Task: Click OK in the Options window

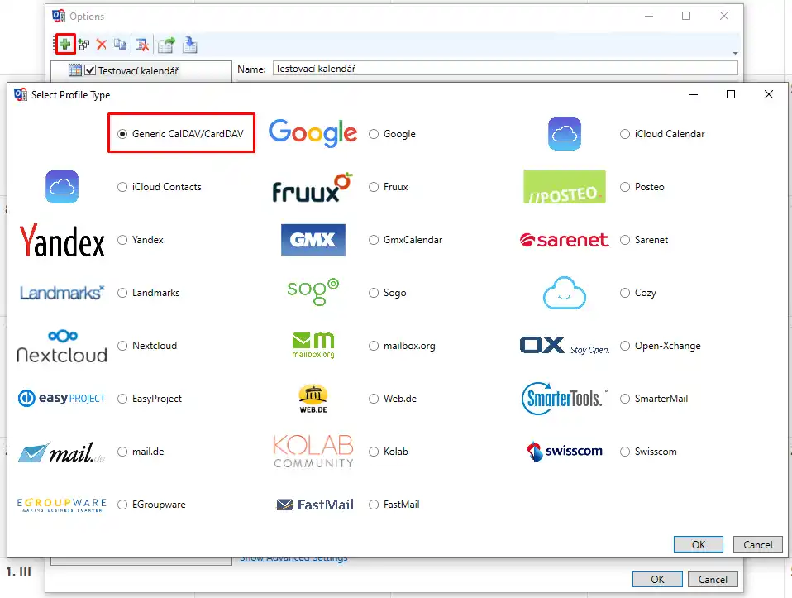Action: point(657,579)
